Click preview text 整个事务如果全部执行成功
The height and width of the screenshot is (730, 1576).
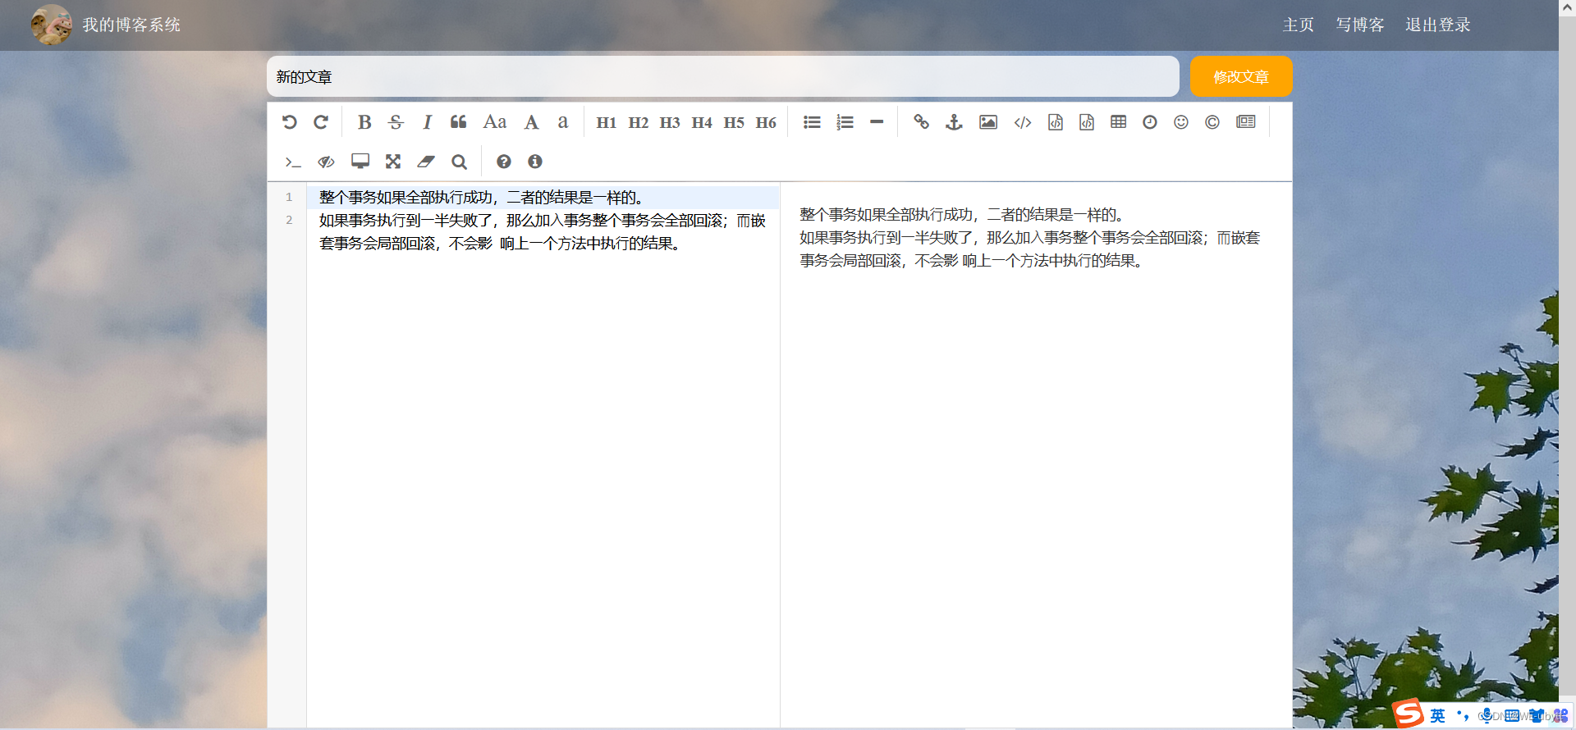click(886, 215)
